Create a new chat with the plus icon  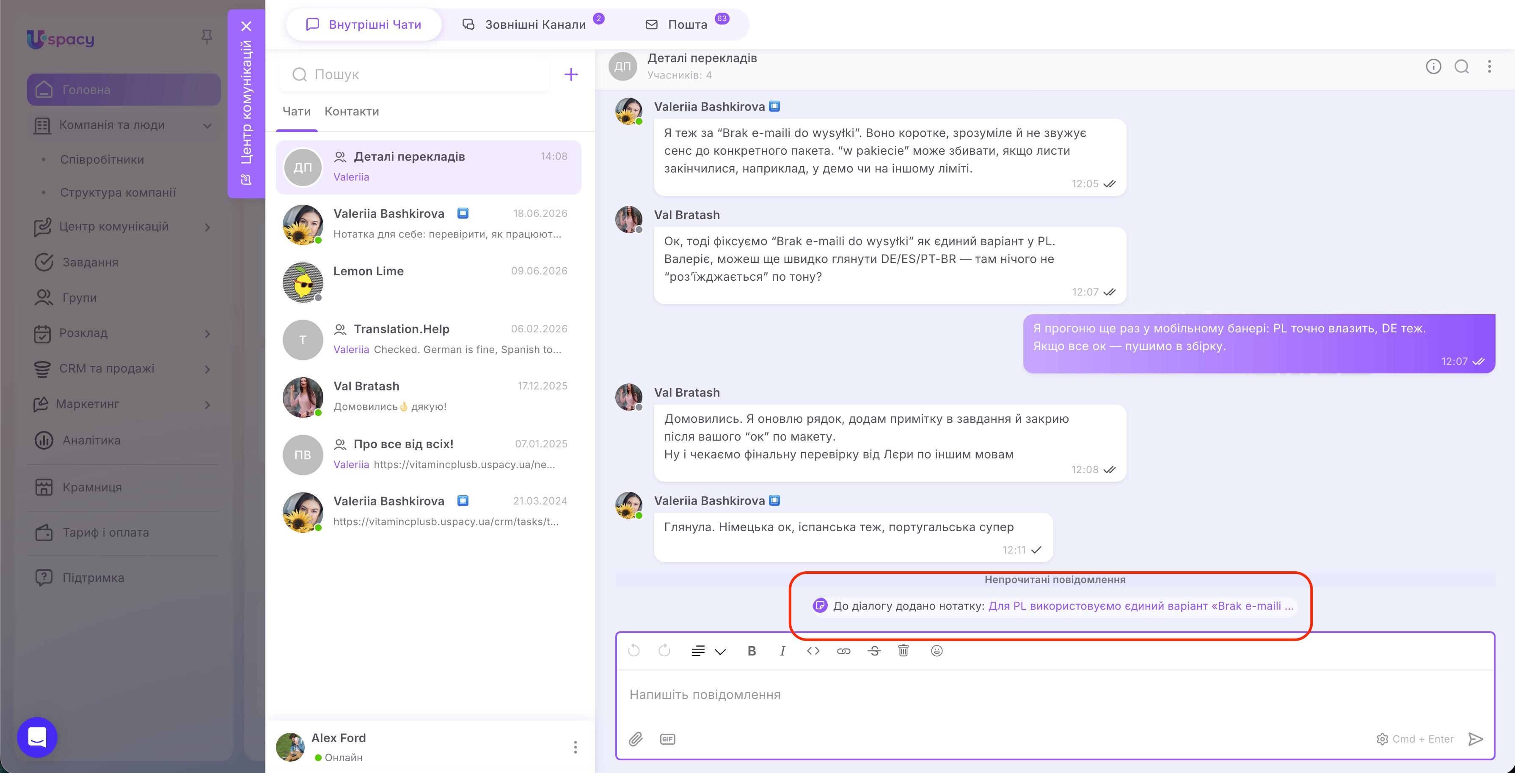pos(570,74)
